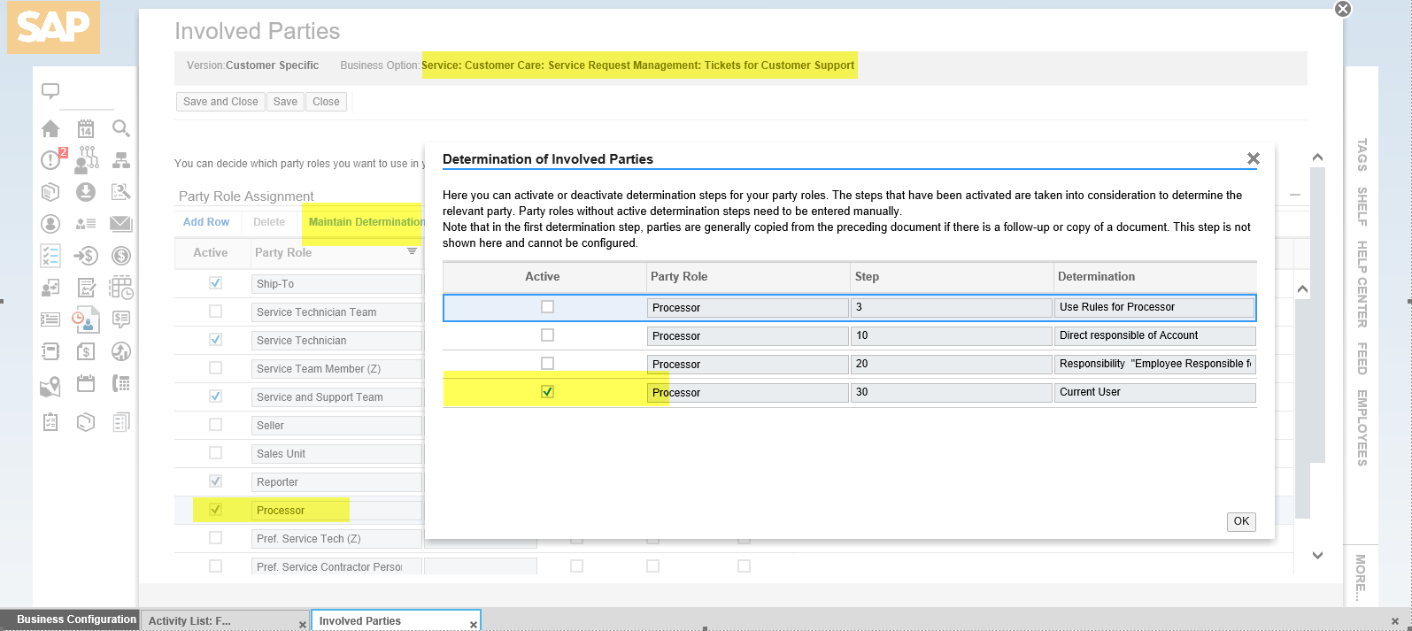Toggle Active checkbox for Ship-To role
The height and width of the screenshot is (631, 1412).
pos(215,283)
